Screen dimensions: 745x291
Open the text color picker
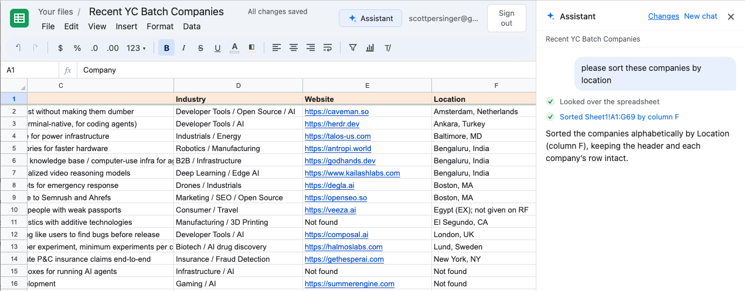[x=234, y=48]
